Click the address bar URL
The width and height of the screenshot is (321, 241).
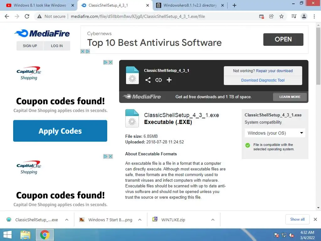point(138,16)
